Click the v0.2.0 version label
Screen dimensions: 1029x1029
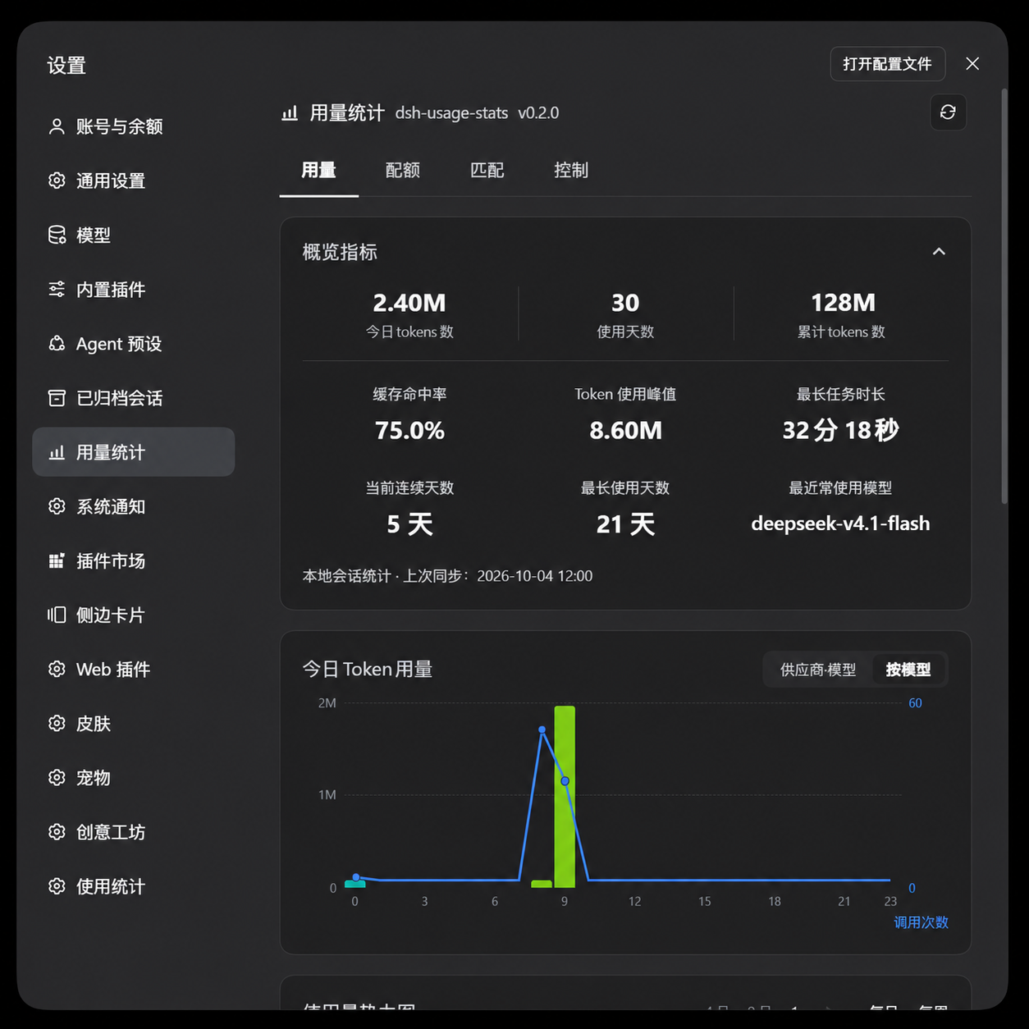(538, 113)
